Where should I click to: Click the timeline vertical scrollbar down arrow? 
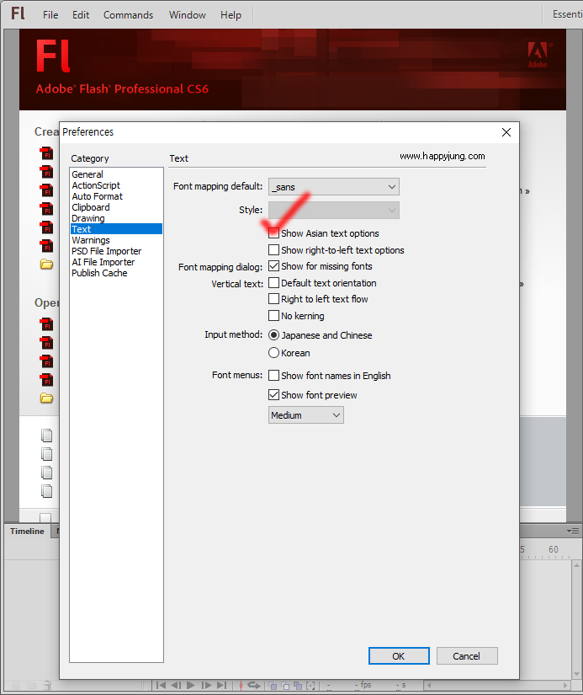(x=576, y=674)
